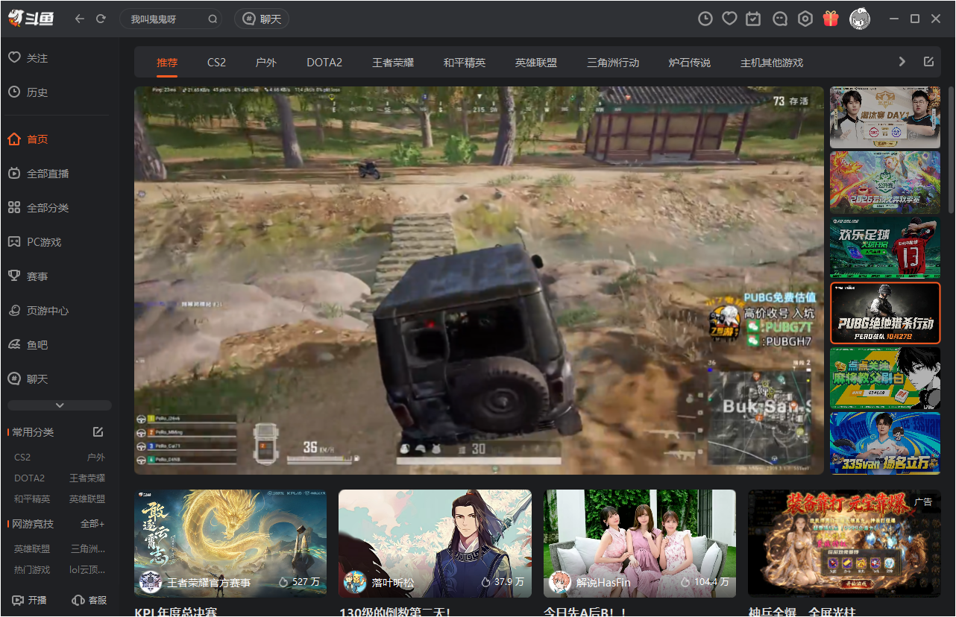Expand sidebar menu with down chevron
The width and height of the screenshot is (956, 617).
click(x=60, y=405)
